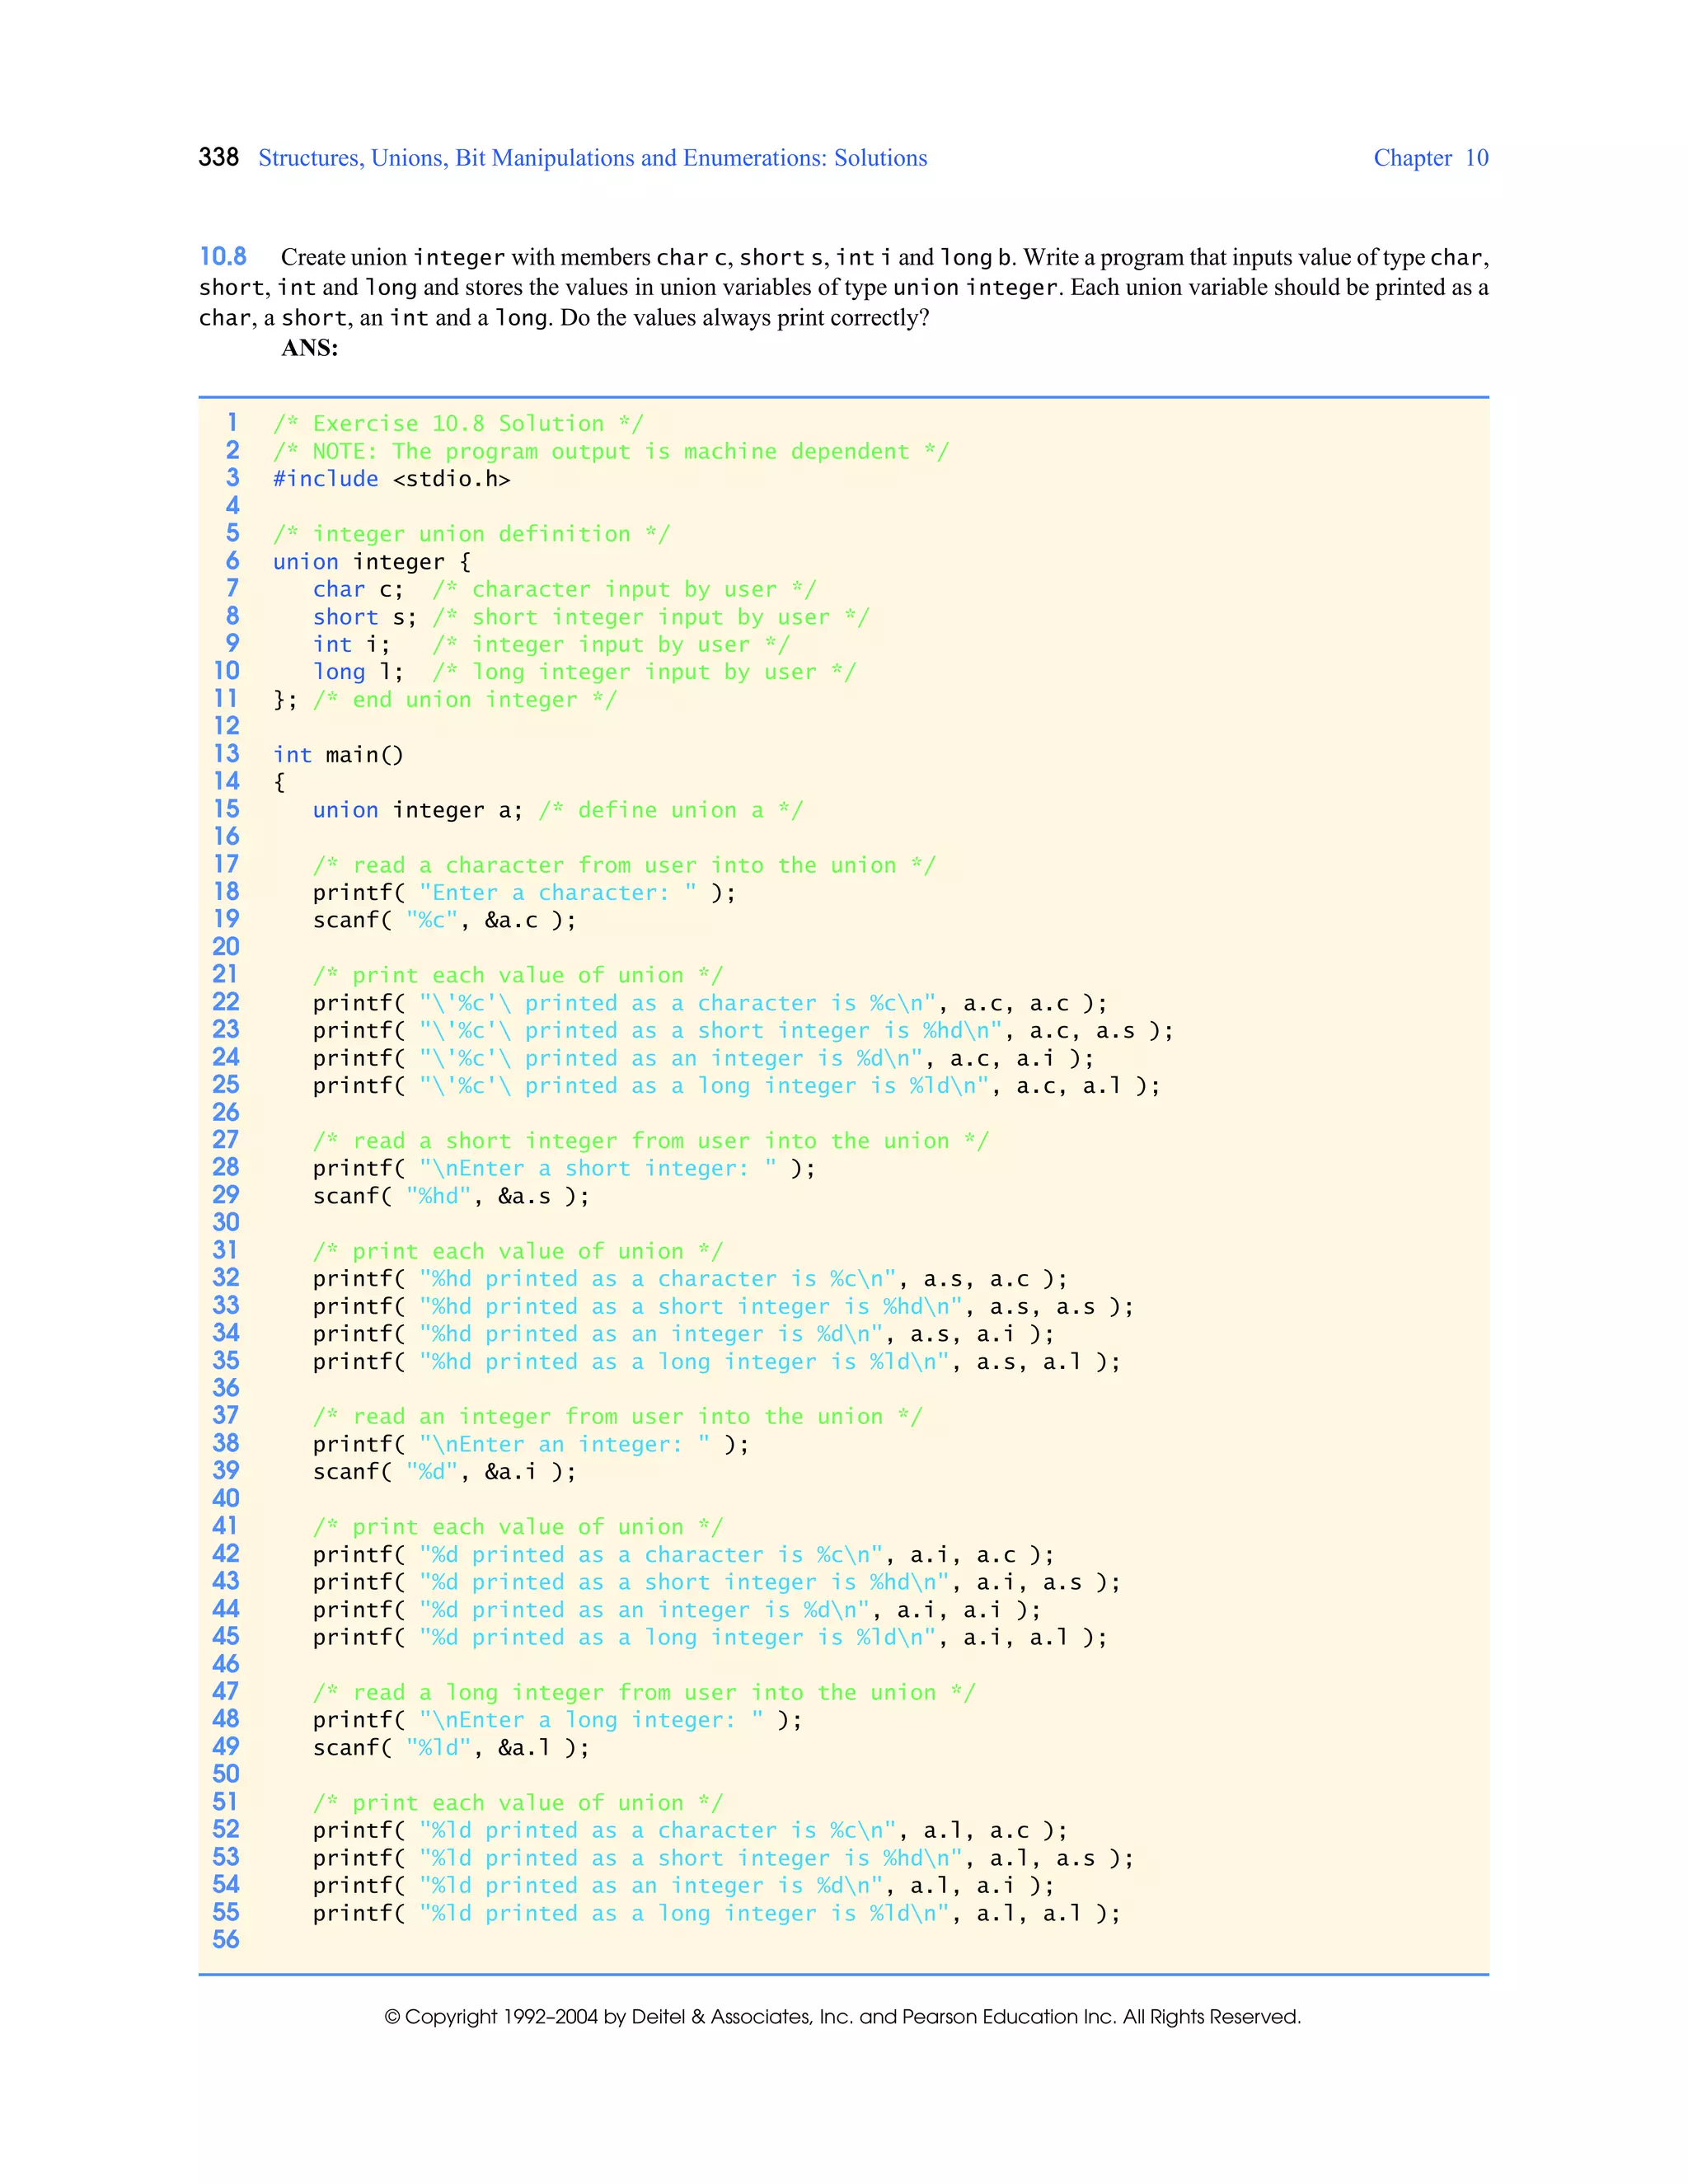Click printf on line 34 with a.s, a.i
Screen dimensions: 1688x2184
point(684,1334)
